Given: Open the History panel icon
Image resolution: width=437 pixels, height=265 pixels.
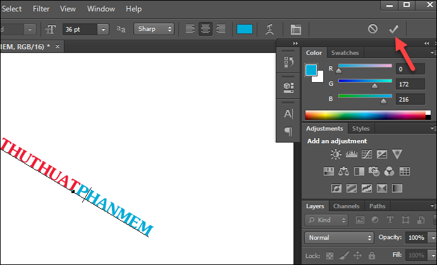Looking at the screenshot, I should click(288, 62).
